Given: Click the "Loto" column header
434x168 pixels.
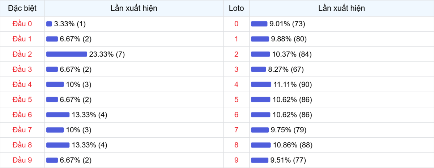Looking at the screenshot, I should 236,8.
